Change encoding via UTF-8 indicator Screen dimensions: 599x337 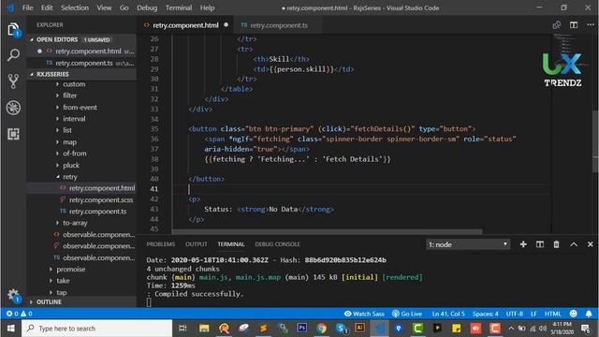[514, 314]
